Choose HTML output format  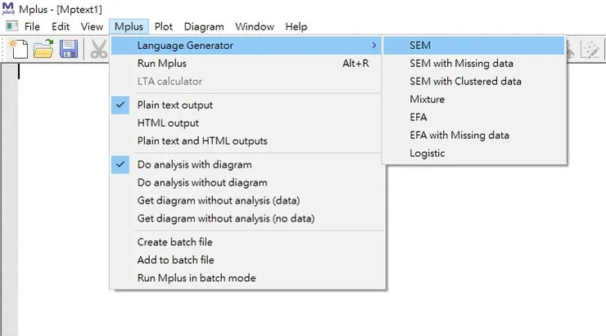pyautogui.click(x=168, y=123)
